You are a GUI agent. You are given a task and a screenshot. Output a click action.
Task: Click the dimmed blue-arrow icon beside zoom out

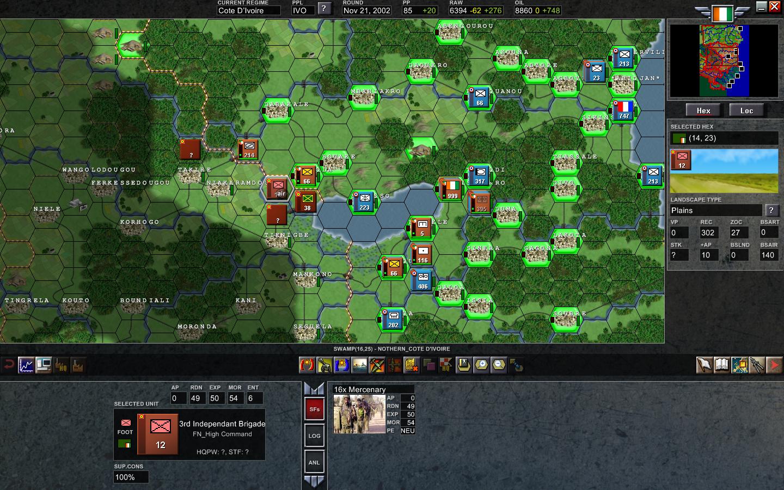(x=516, y=365)
